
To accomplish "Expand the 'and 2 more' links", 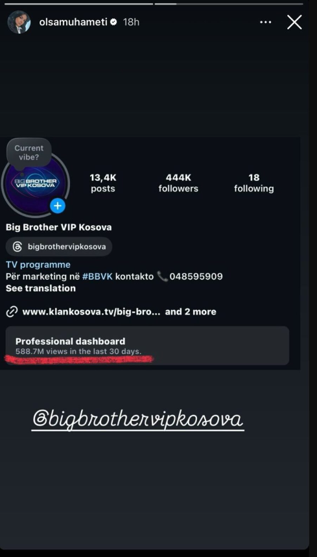I will pos(191,312).
